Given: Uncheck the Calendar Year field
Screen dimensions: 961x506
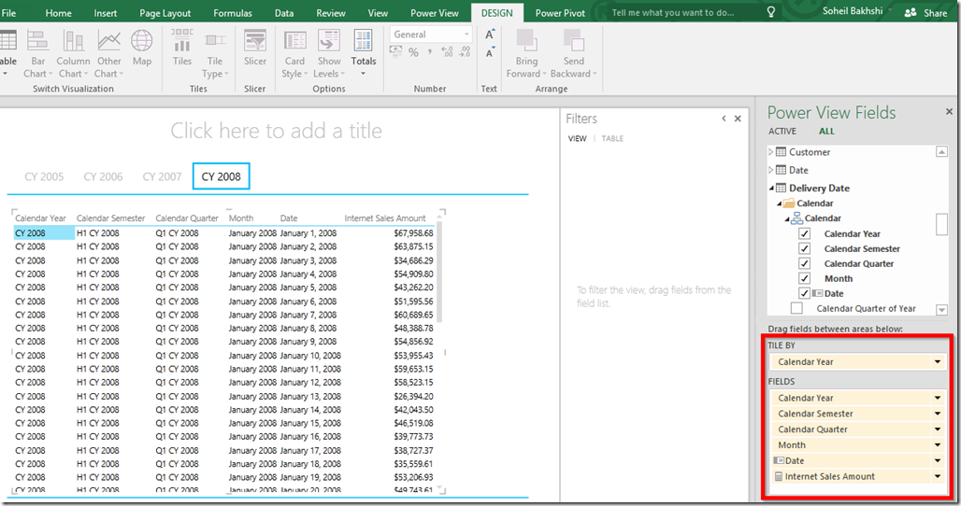Looking at the screenshot, I should point(804,233).
